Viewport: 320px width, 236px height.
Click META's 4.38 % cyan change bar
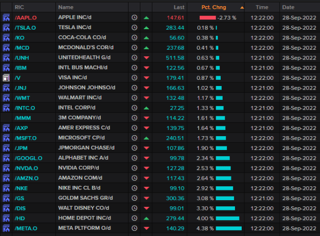pyautogui.click(x=228, y=228)
